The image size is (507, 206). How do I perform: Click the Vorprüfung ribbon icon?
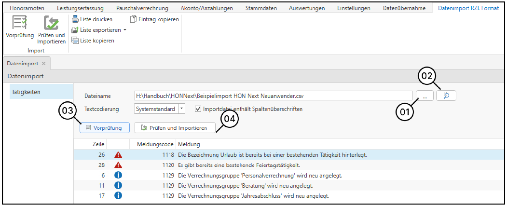point(19,24)
